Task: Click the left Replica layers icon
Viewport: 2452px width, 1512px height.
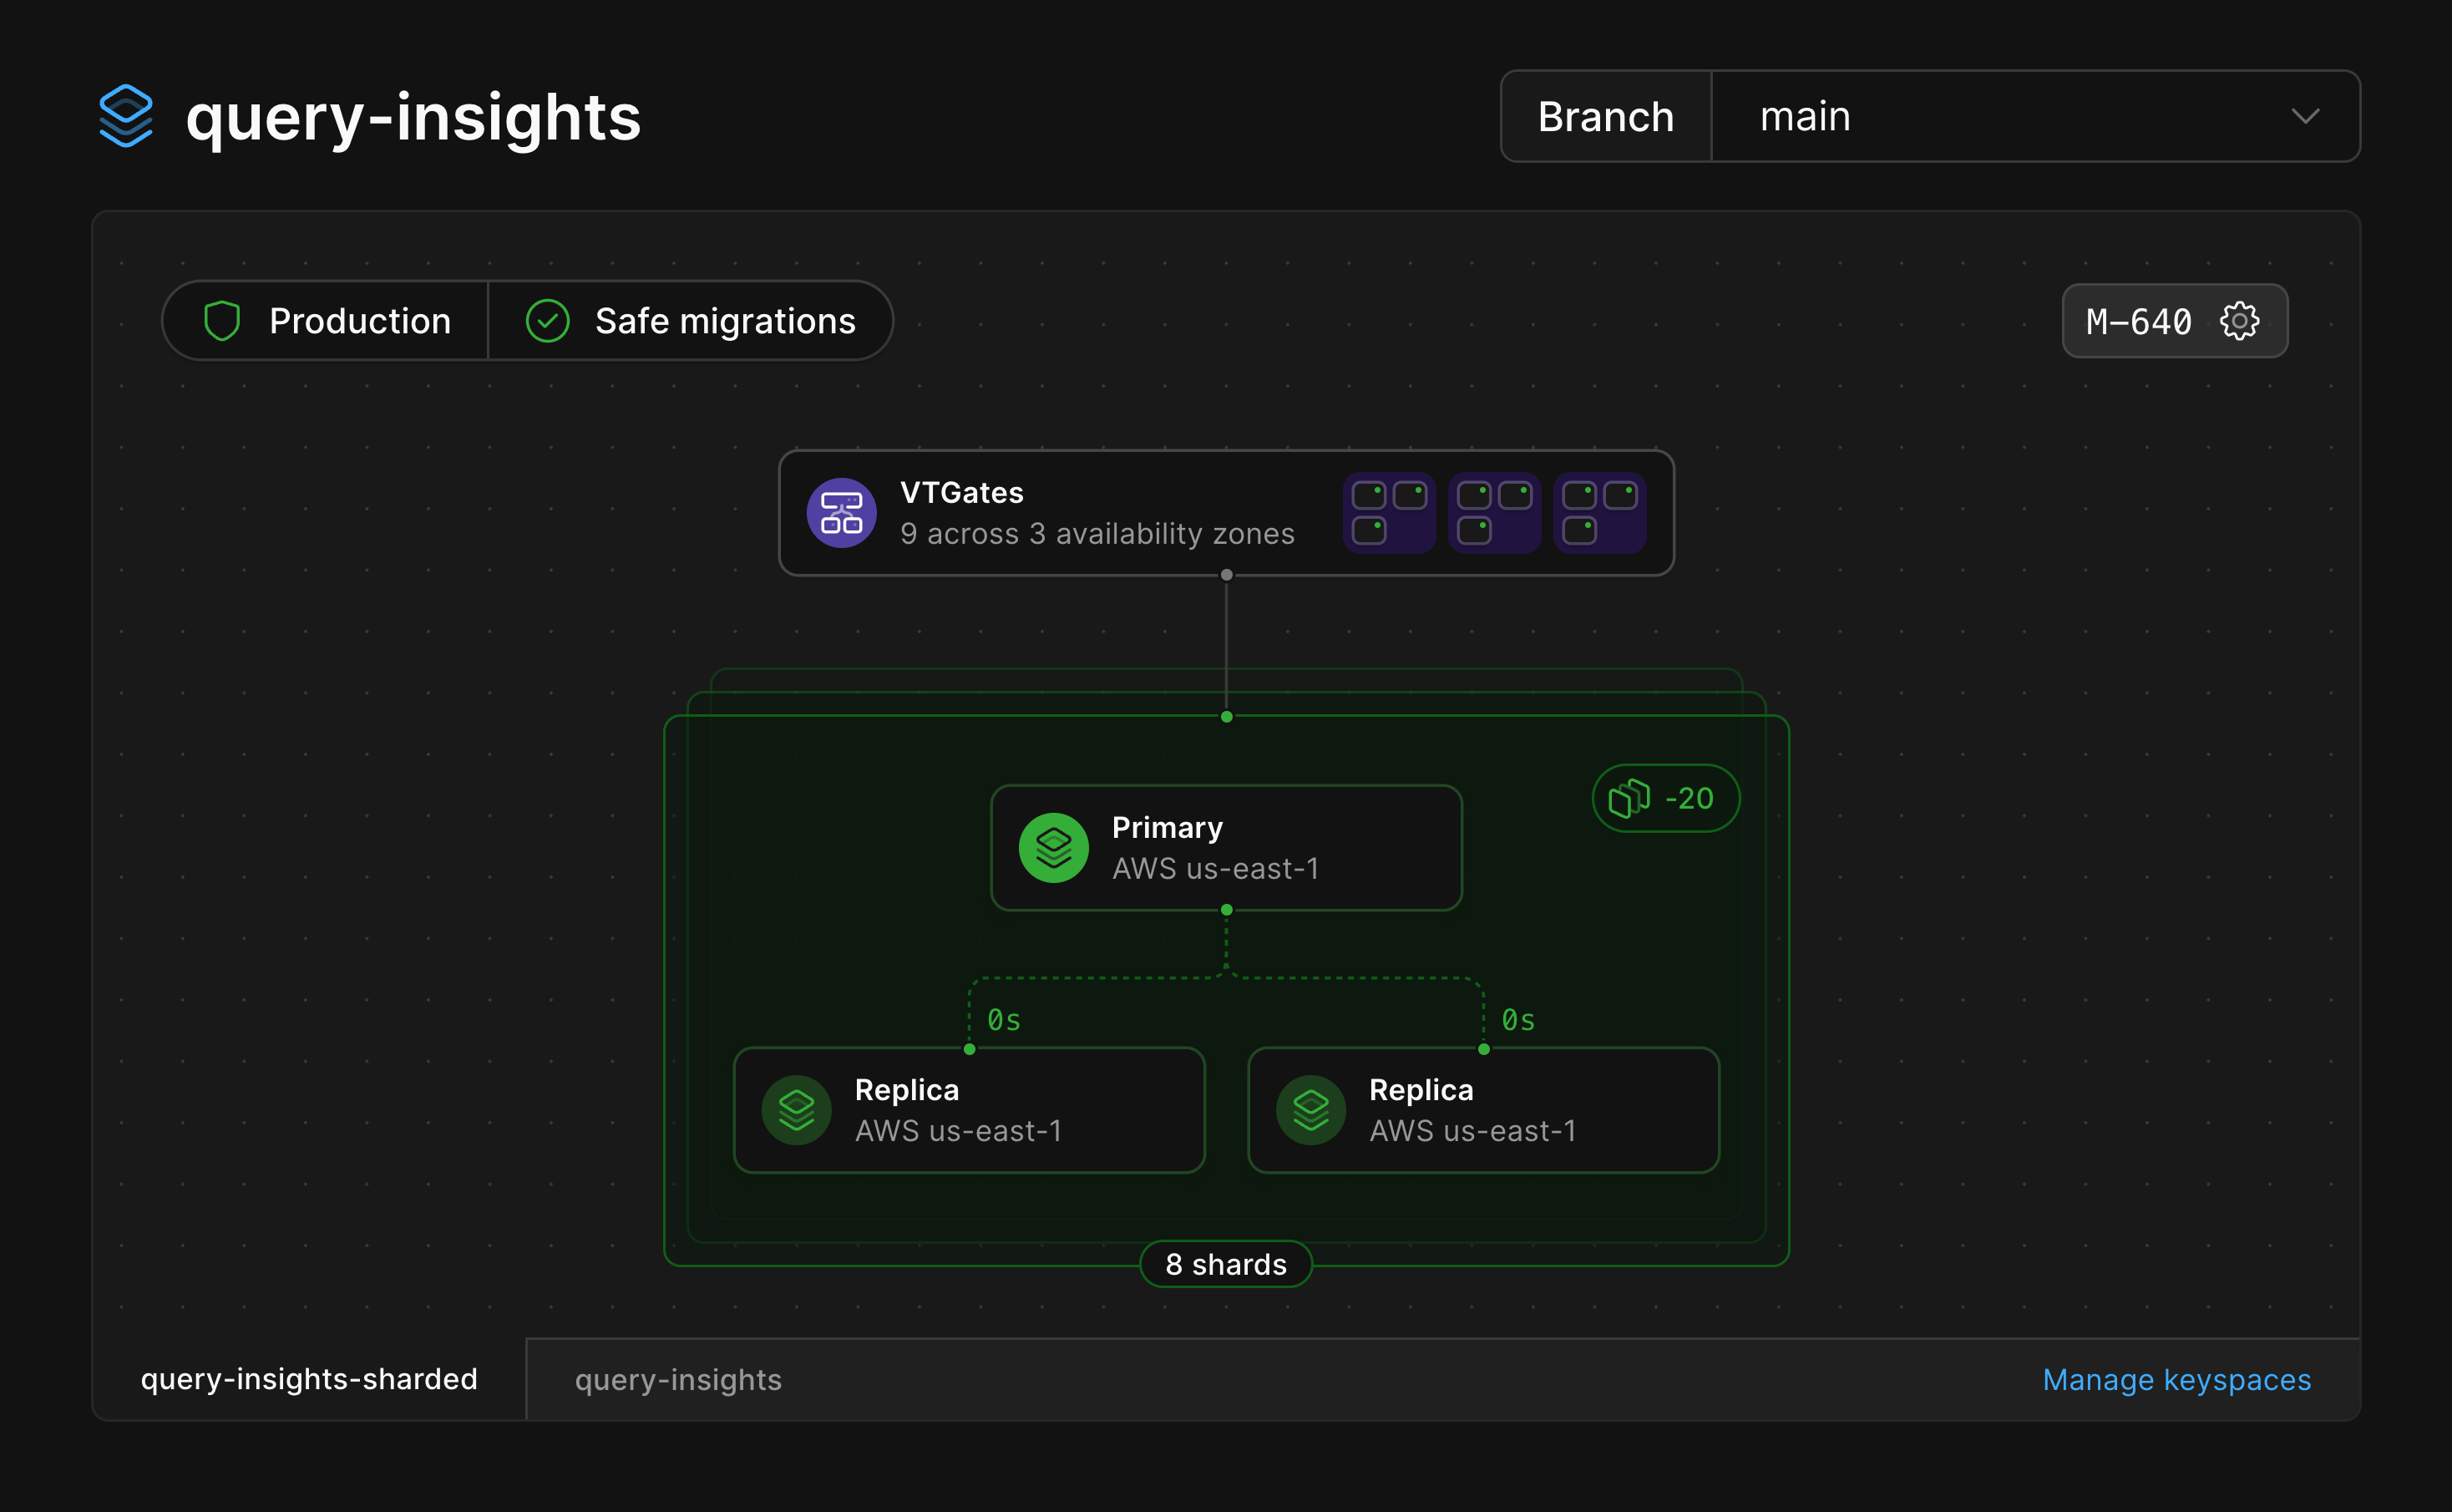Action: pyautogui.click(x=797, y=1110)
